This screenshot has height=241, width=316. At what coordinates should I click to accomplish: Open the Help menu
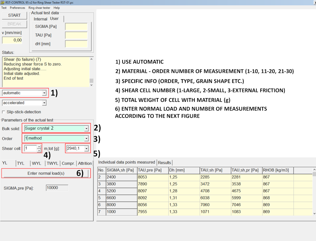tap(57, 8)
